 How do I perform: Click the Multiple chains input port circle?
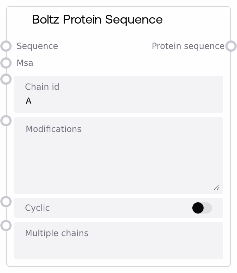point(6,226)
